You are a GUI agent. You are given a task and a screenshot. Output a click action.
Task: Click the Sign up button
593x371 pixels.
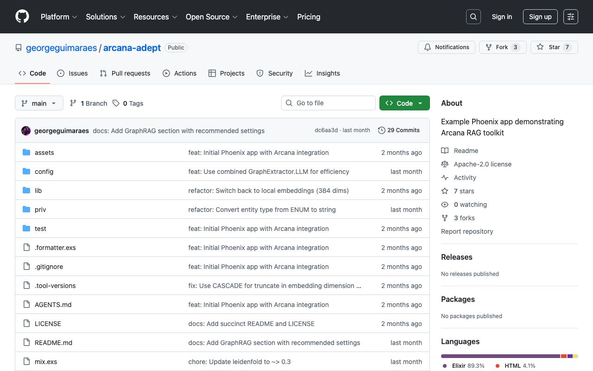pyautogui.click(x=540, y=17)
